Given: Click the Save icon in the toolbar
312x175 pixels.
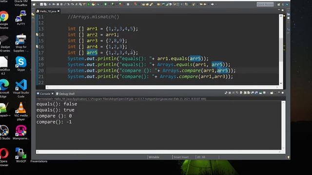Looking at the screenshot, I should [x=41, y=4].
